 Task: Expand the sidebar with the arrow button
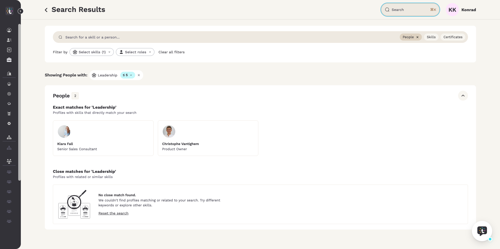click(21, 11)
